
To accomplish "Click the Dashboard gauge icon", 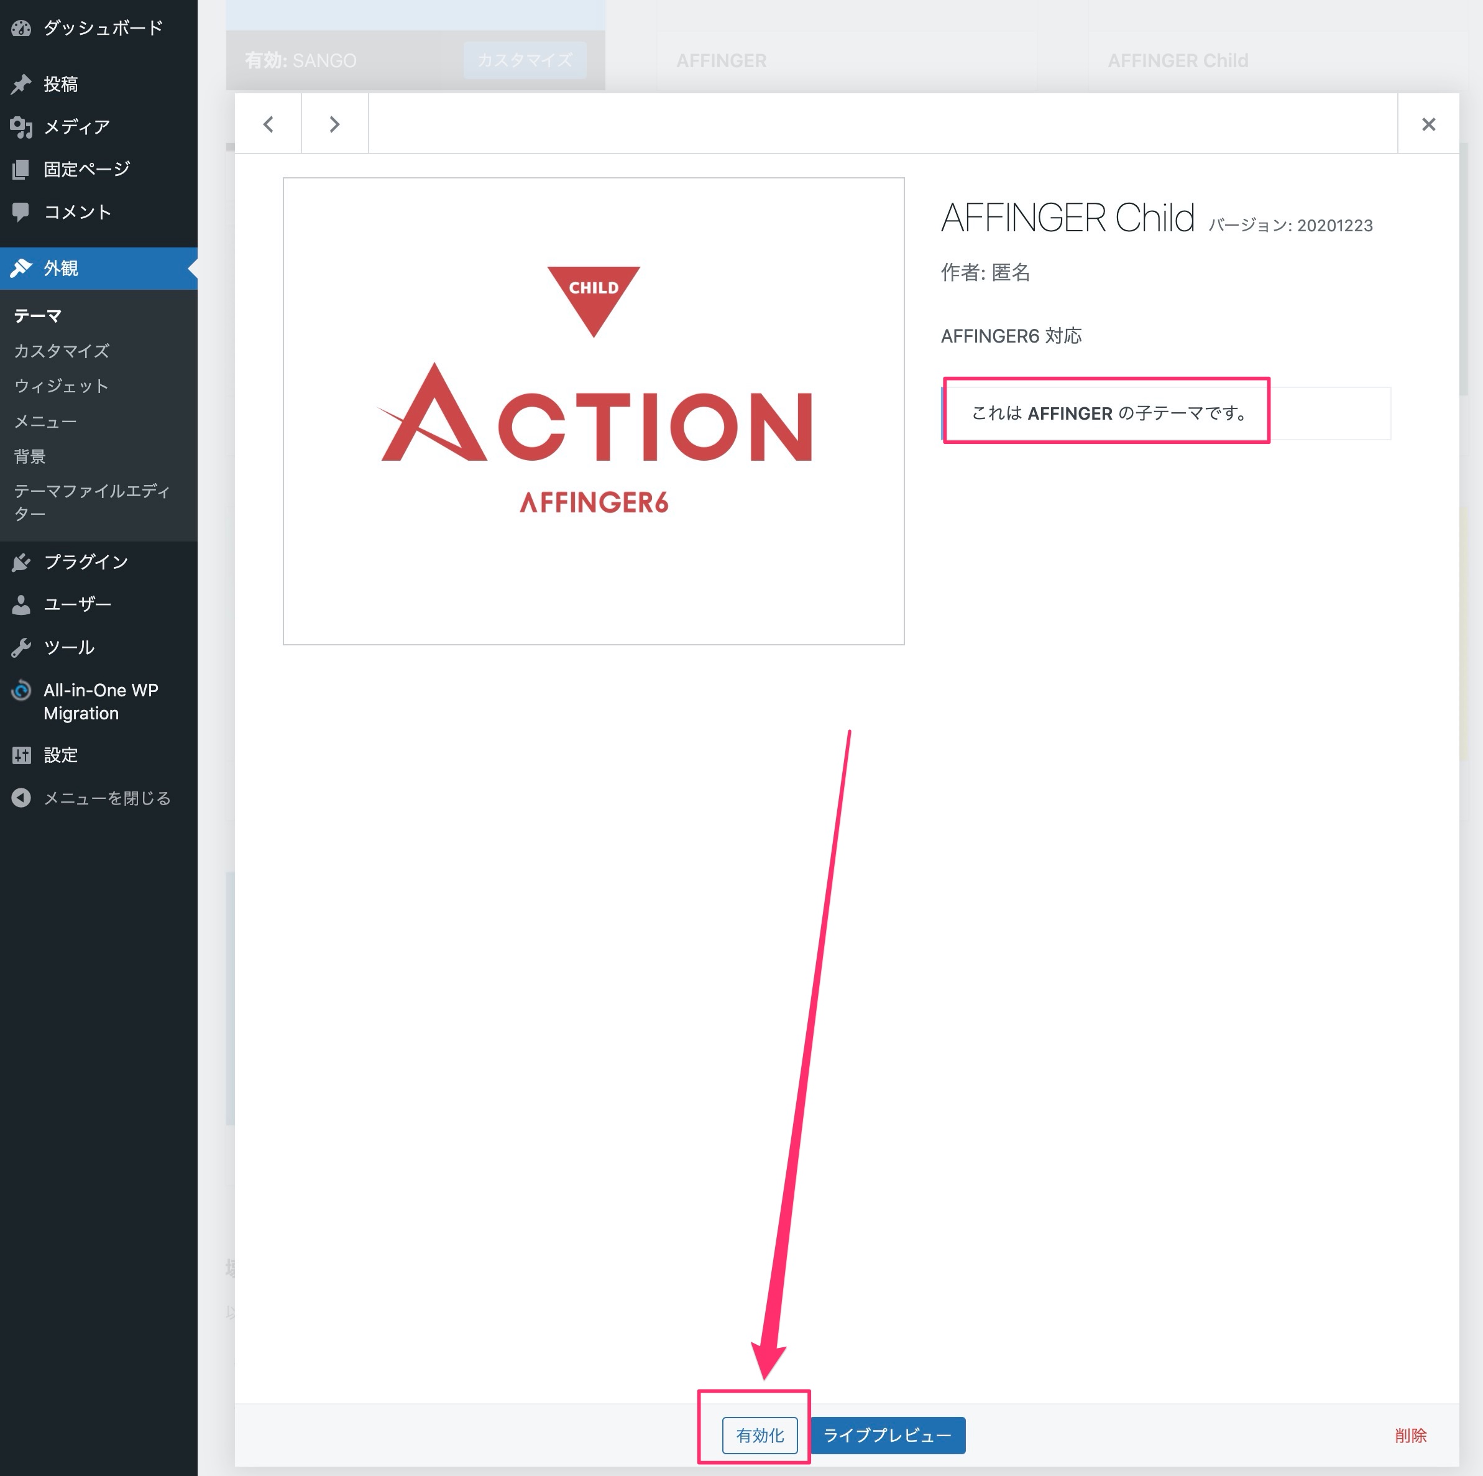I will tap(22, 29).
